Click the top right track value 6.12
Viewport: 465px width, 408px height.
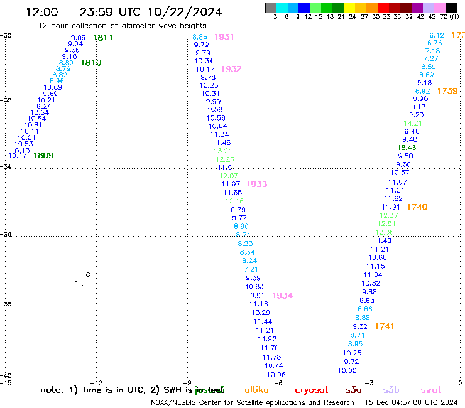tap(437, 35)
